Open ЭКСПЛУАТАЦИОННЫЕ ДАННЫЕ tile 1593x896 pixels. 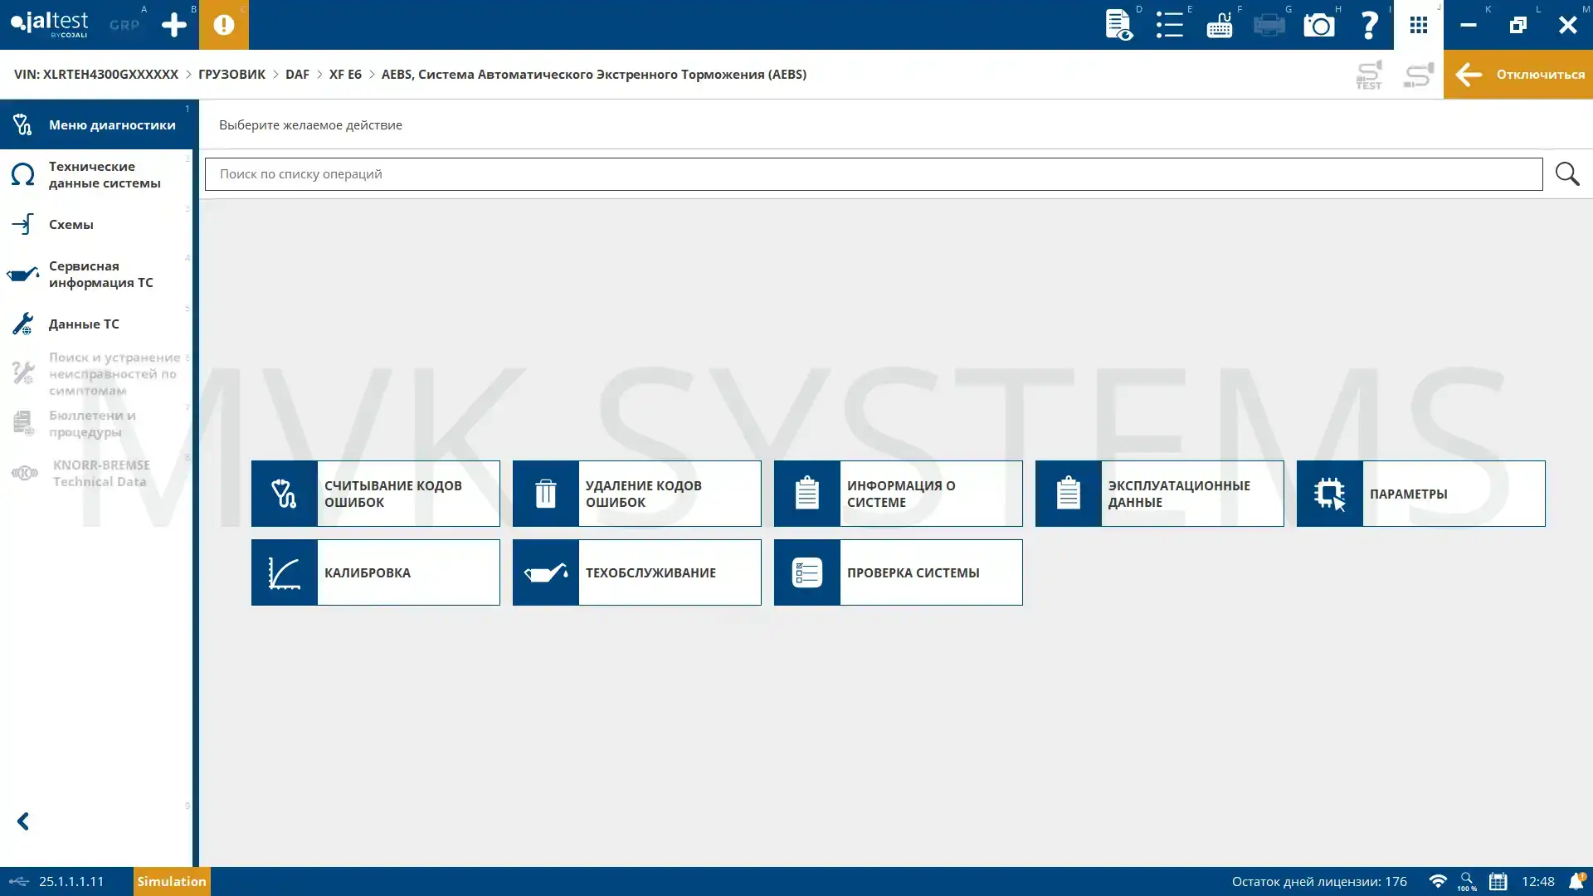pyautogui.click(x=1160, y=494)
